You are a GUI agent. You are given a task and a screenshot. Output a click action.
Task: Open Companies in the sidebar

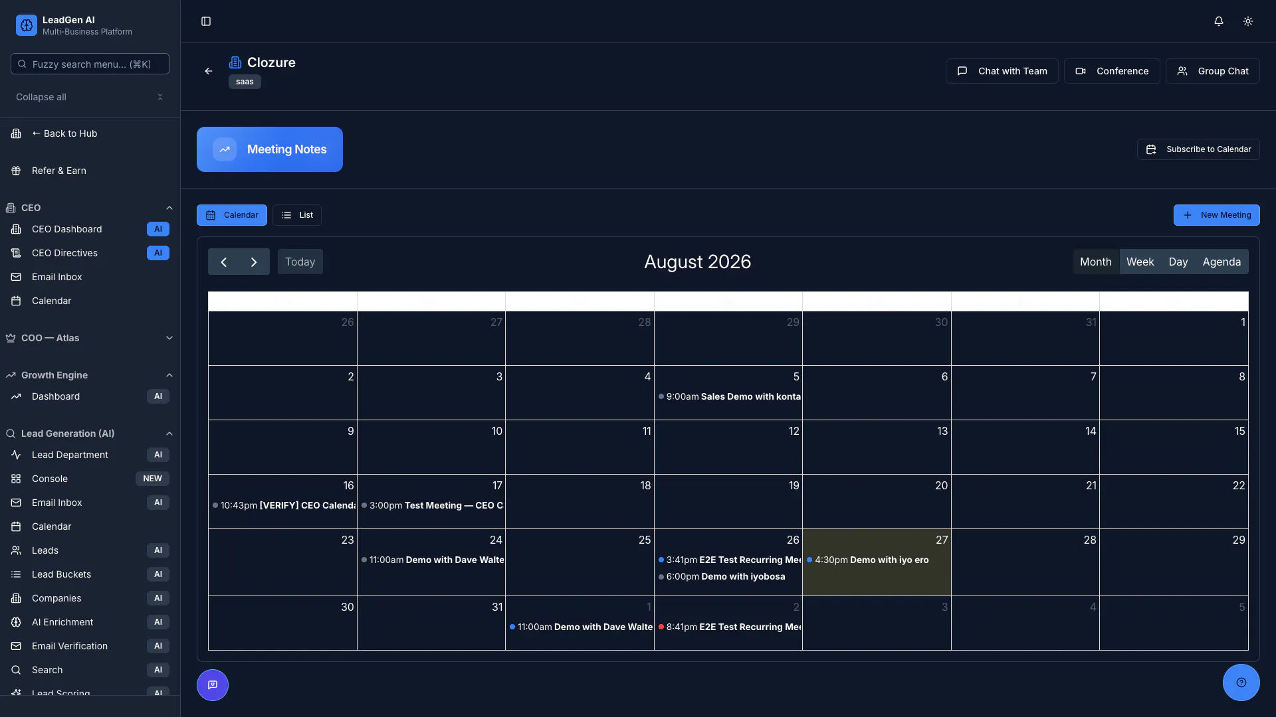pyautogui.click(x=90, y=598)
